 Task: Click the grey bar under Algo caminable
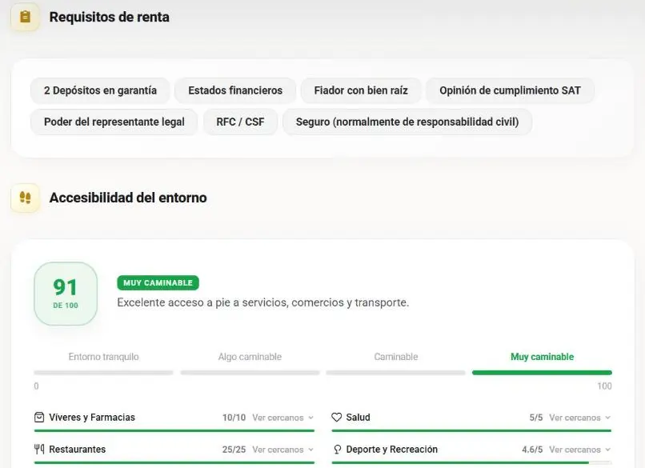[x=250, y=373]
